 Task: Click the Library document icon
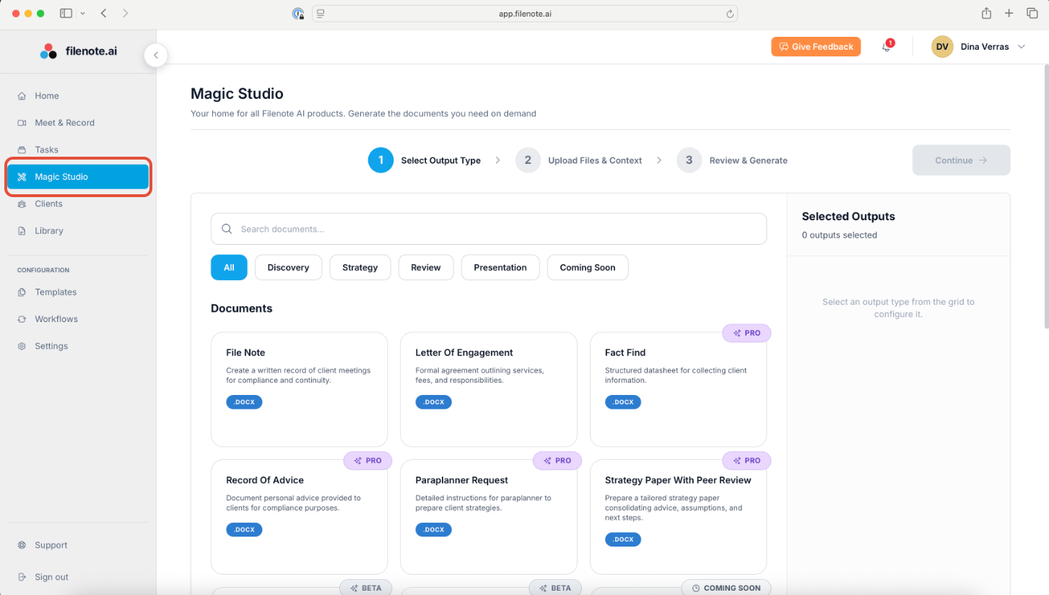[22, 231]
